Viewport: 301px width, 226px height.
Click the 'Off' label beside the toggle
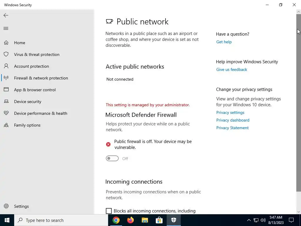[x=125, y=159]
